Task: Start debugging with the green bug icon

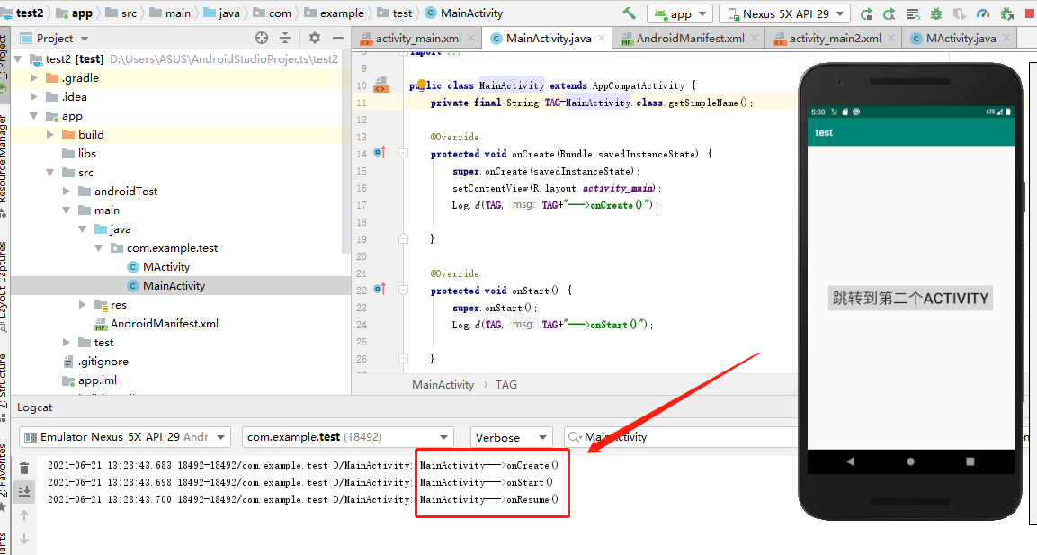Action: tap(935, 13)
